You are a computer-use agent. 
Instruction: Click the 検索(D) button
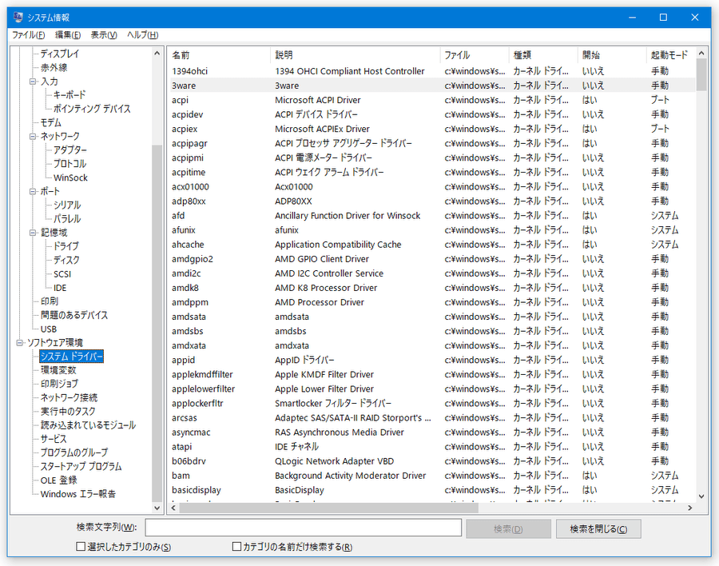tap(508, 528)
